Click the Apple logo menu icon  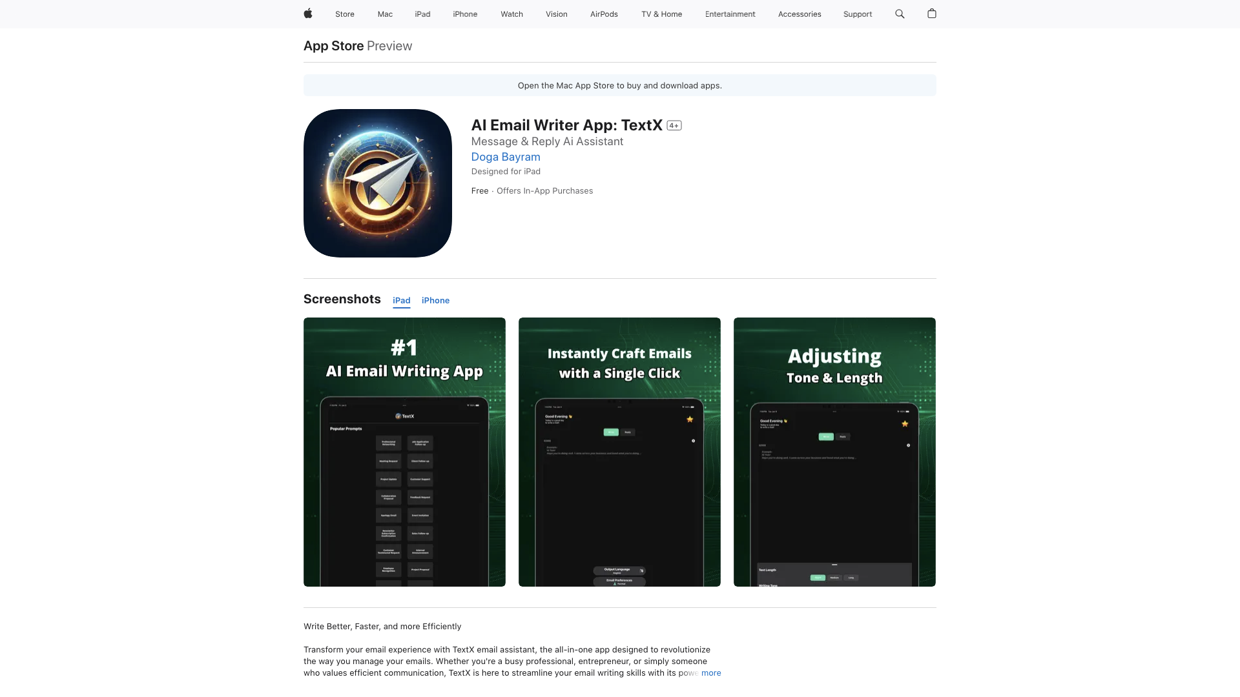308,14
